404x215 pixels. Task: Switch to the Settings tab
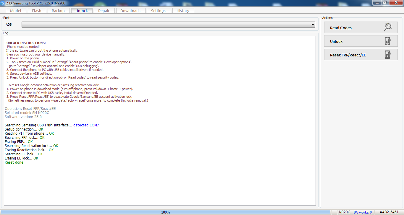(x=158, y=11)
